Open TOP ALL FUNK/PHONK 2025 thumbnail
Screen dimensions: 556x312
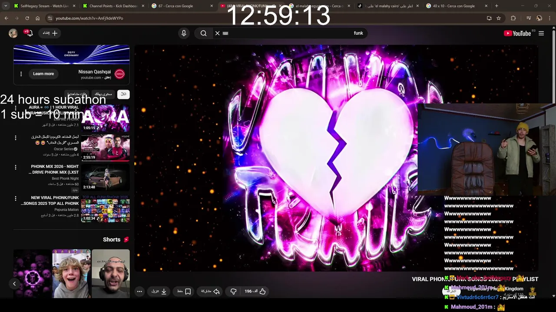click(x=105, y=208)
